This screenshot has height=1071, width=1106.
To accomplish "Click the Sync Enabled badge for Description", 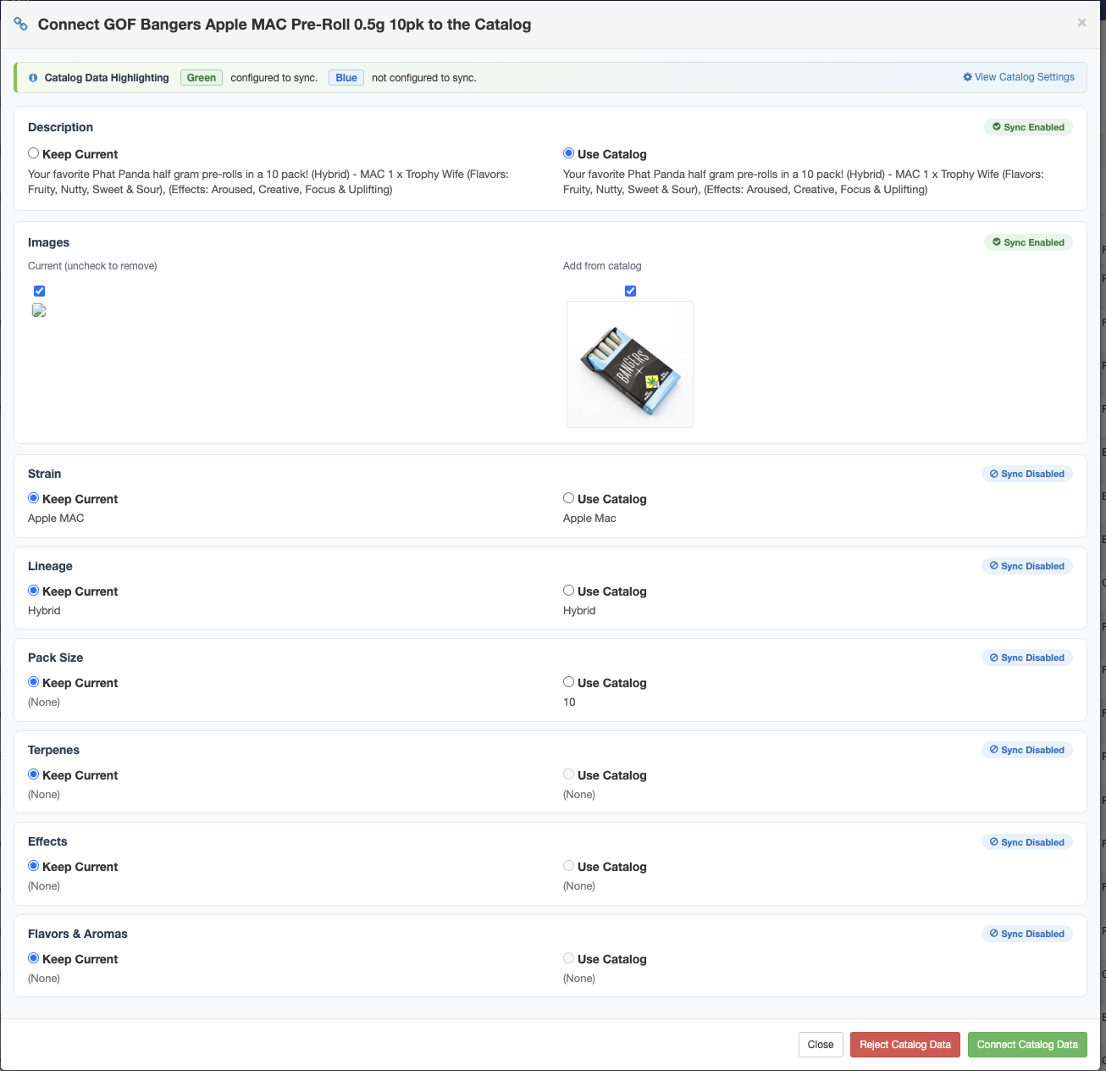I will 1028,127.
